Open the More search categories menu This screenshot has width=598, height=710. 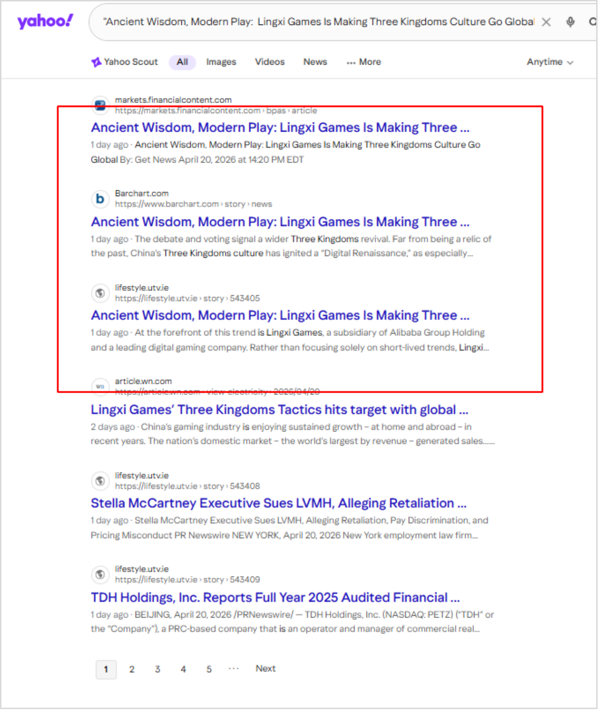pyautogui.click(x=364, y=62)
